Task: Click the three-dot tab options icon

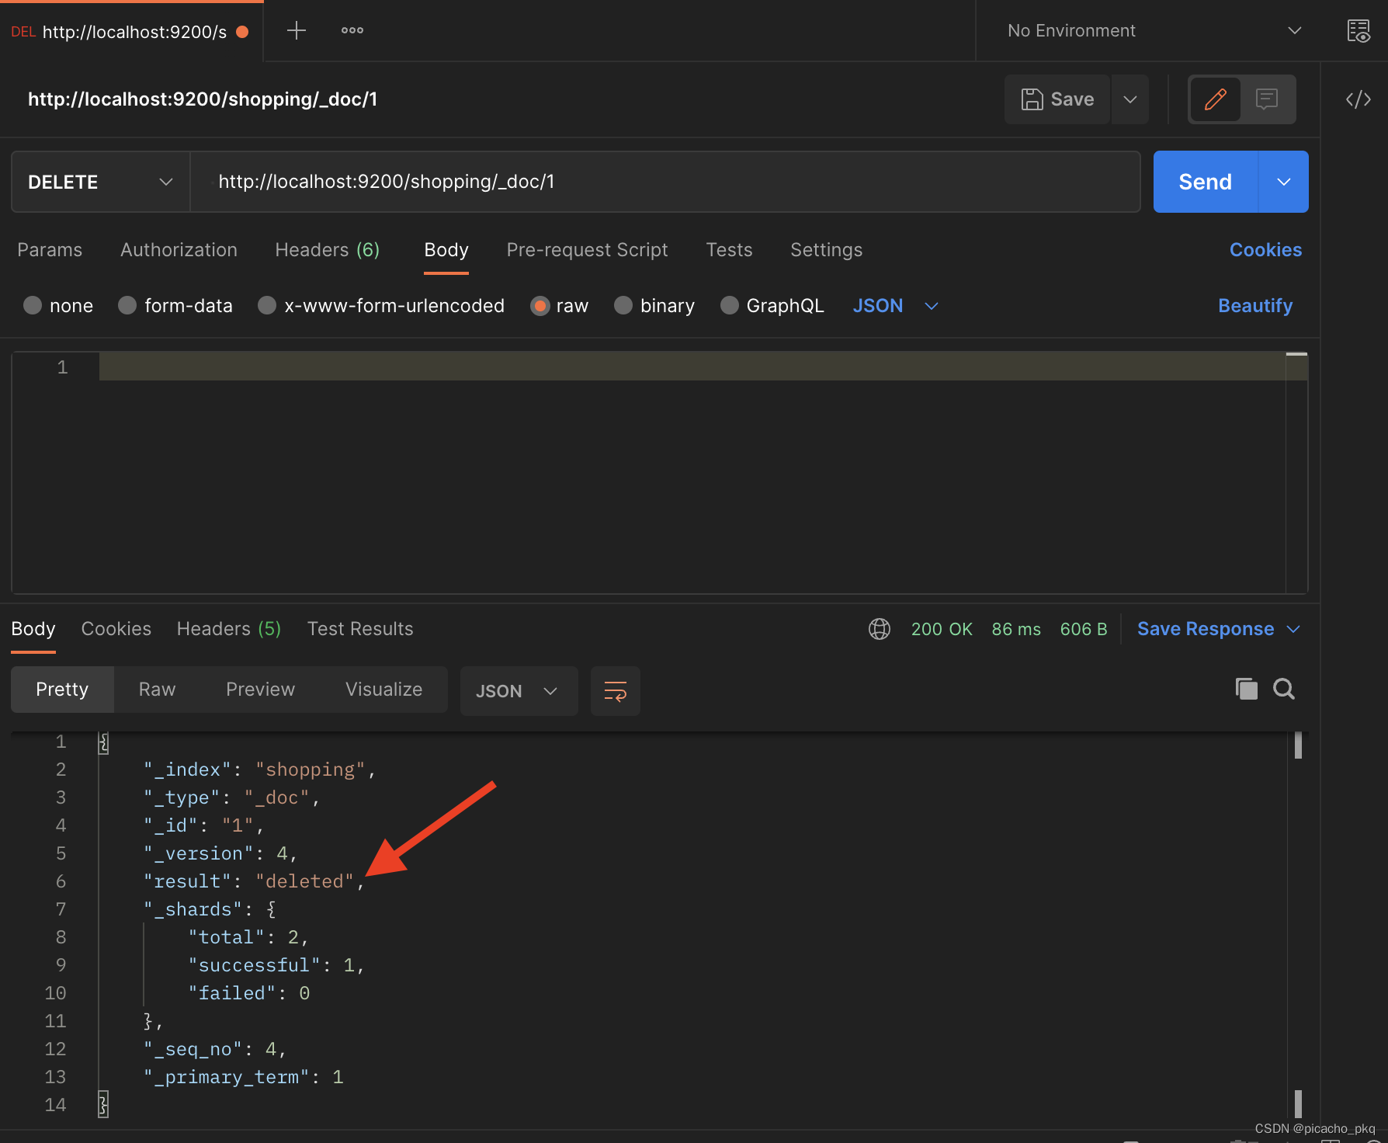Action: [352, 31]
